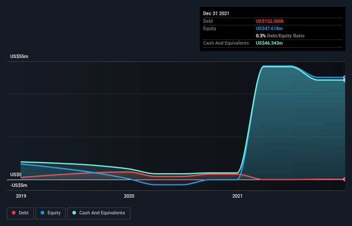Click the US$152.000k debt value
Screen dimensions: 352x226
(270, 21)
